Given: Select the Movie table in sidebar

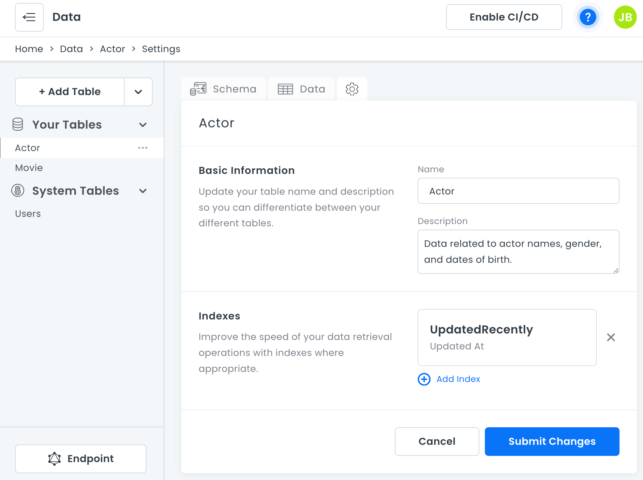Looking at the screenshot, I should click(x=29, y=168).
